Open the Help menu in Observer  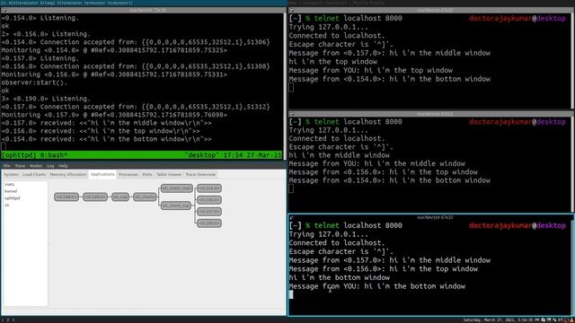63,165
